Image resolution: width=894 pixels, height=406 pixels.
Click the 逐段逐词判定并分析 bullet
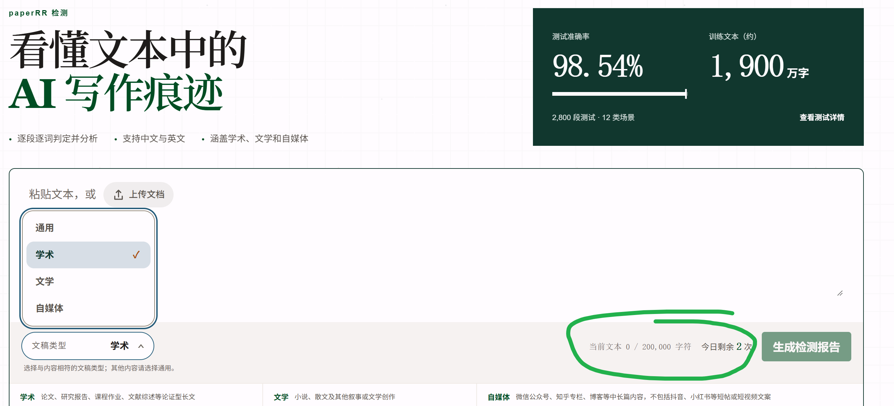pyautogui.click(x=57, y=139)
